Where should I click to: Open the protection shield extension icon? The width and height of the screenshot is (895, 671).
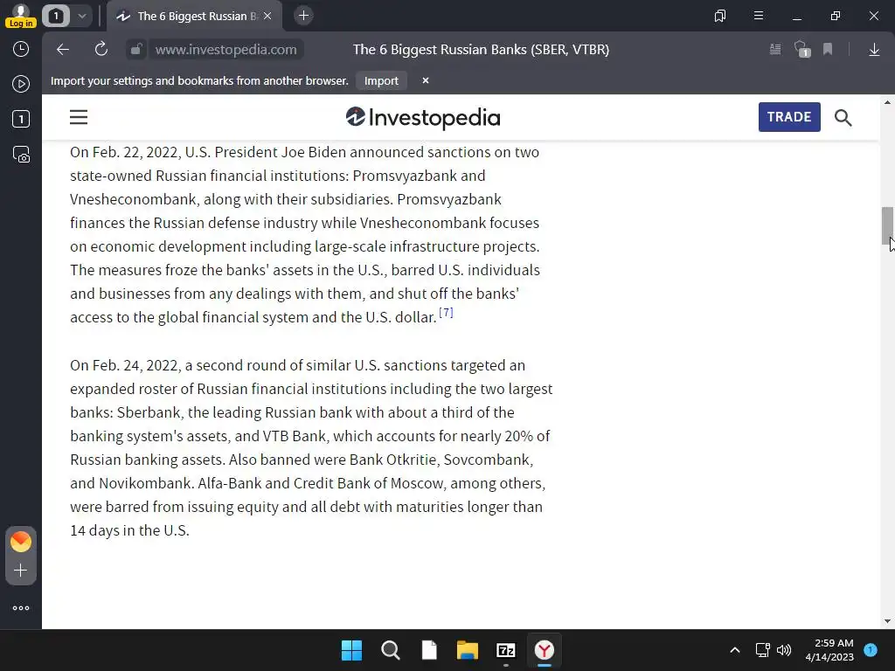(x=802, y=50)
